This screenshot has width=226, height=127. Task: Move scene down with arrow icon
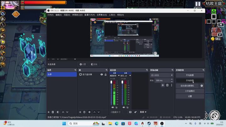point(67,112)
